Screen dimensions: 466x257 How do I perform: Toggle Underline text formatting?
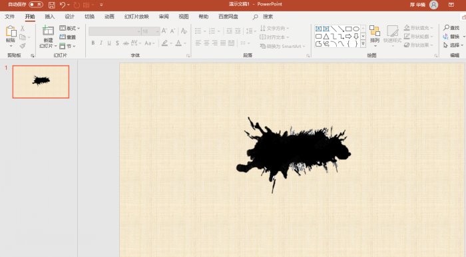click(x=109, y=43)
